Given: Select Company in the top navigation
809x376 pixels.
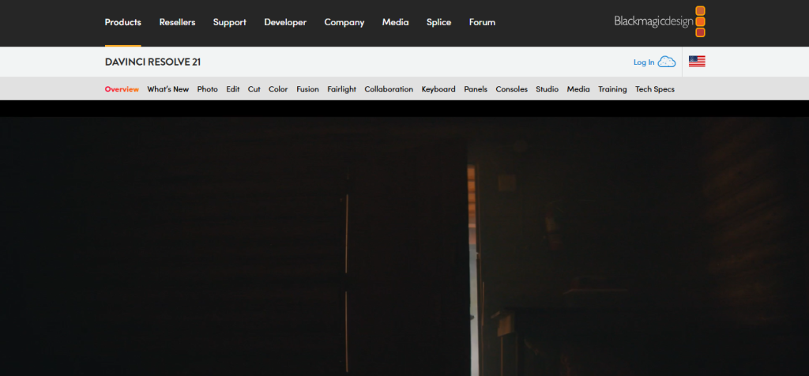Looking at the screenshot, I should point(344,22).
